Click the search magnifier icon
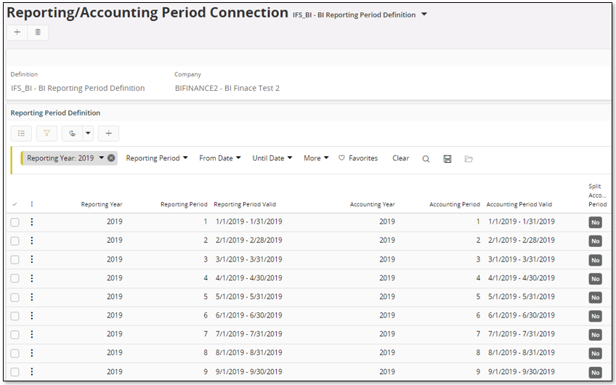616x385 pixels. pyautogui.click(x=426, y=158)
